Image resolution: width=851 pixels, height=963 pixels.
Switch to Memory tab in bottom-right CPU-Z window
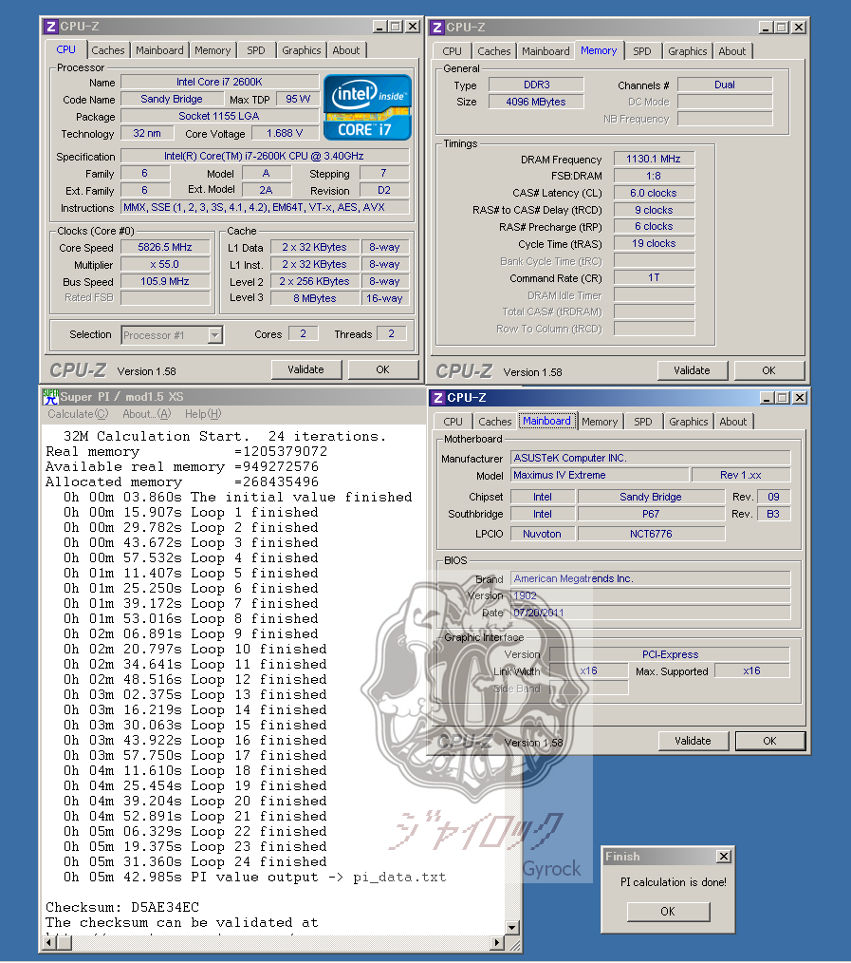[x=600, y=422]
